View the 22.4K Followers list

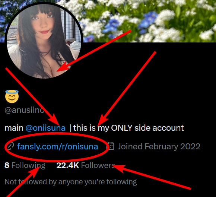pos(86,165)
